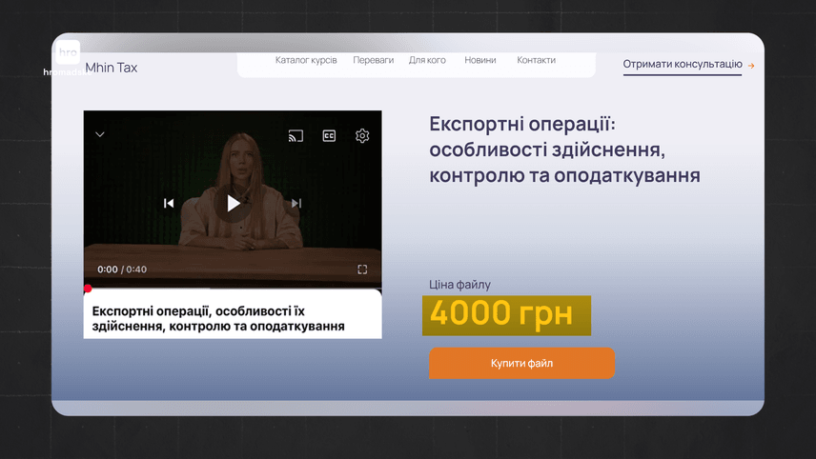Click the Mhin Tax brand name
816x459 pixels.
[x=112, y=68]
